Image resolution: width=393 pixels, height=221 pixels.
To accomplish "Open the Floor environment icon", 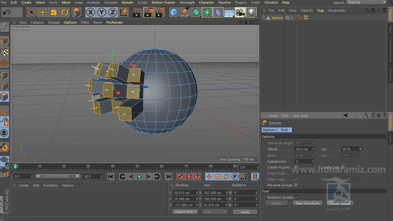I will pyautogui.click(x=229, y=13).
